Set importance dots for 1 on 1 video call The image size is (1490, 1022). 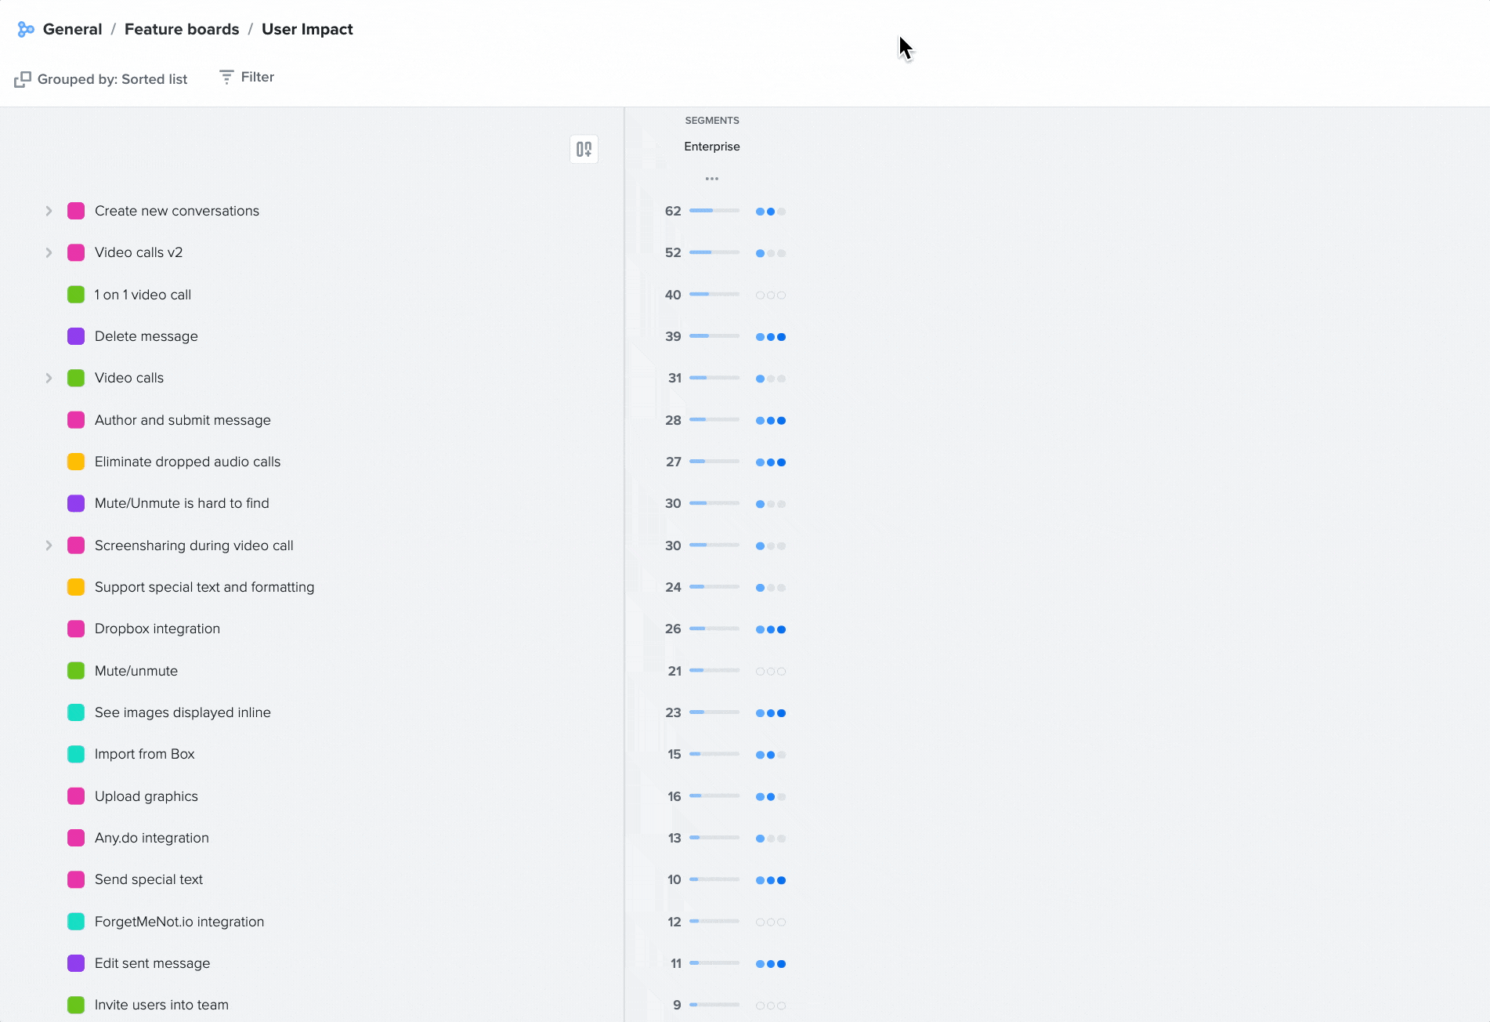(771, 295)
